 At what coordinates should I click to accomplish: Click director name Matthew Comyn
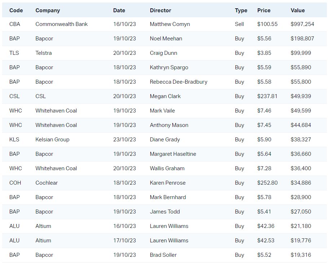[x=170, y=24]
